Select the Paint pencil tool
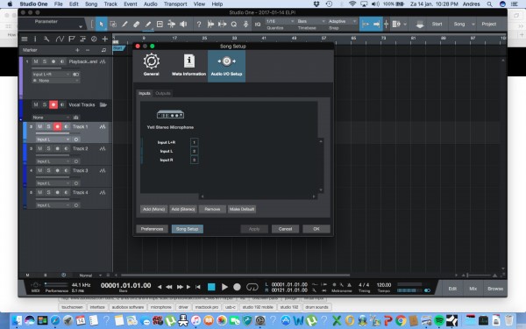 click(148, 25)
